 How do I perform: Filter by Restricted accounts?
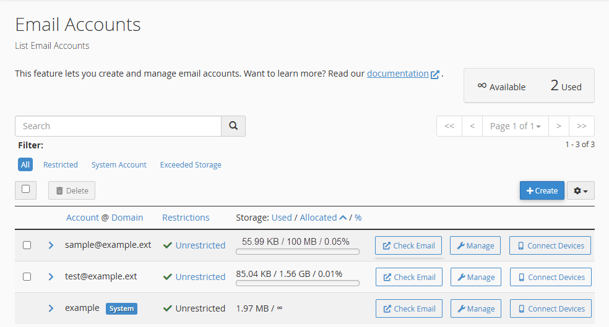(x=61, y=165)
